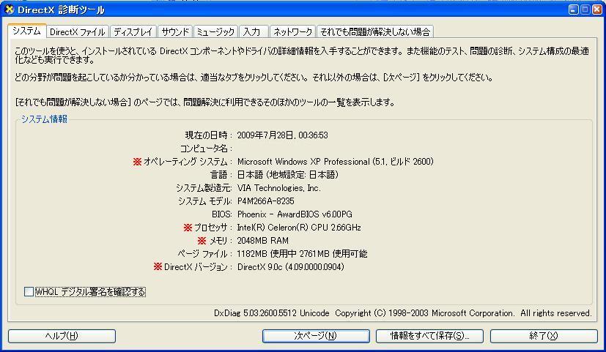
Task: Switch to the サウンド tab
Action: point(175,31)
